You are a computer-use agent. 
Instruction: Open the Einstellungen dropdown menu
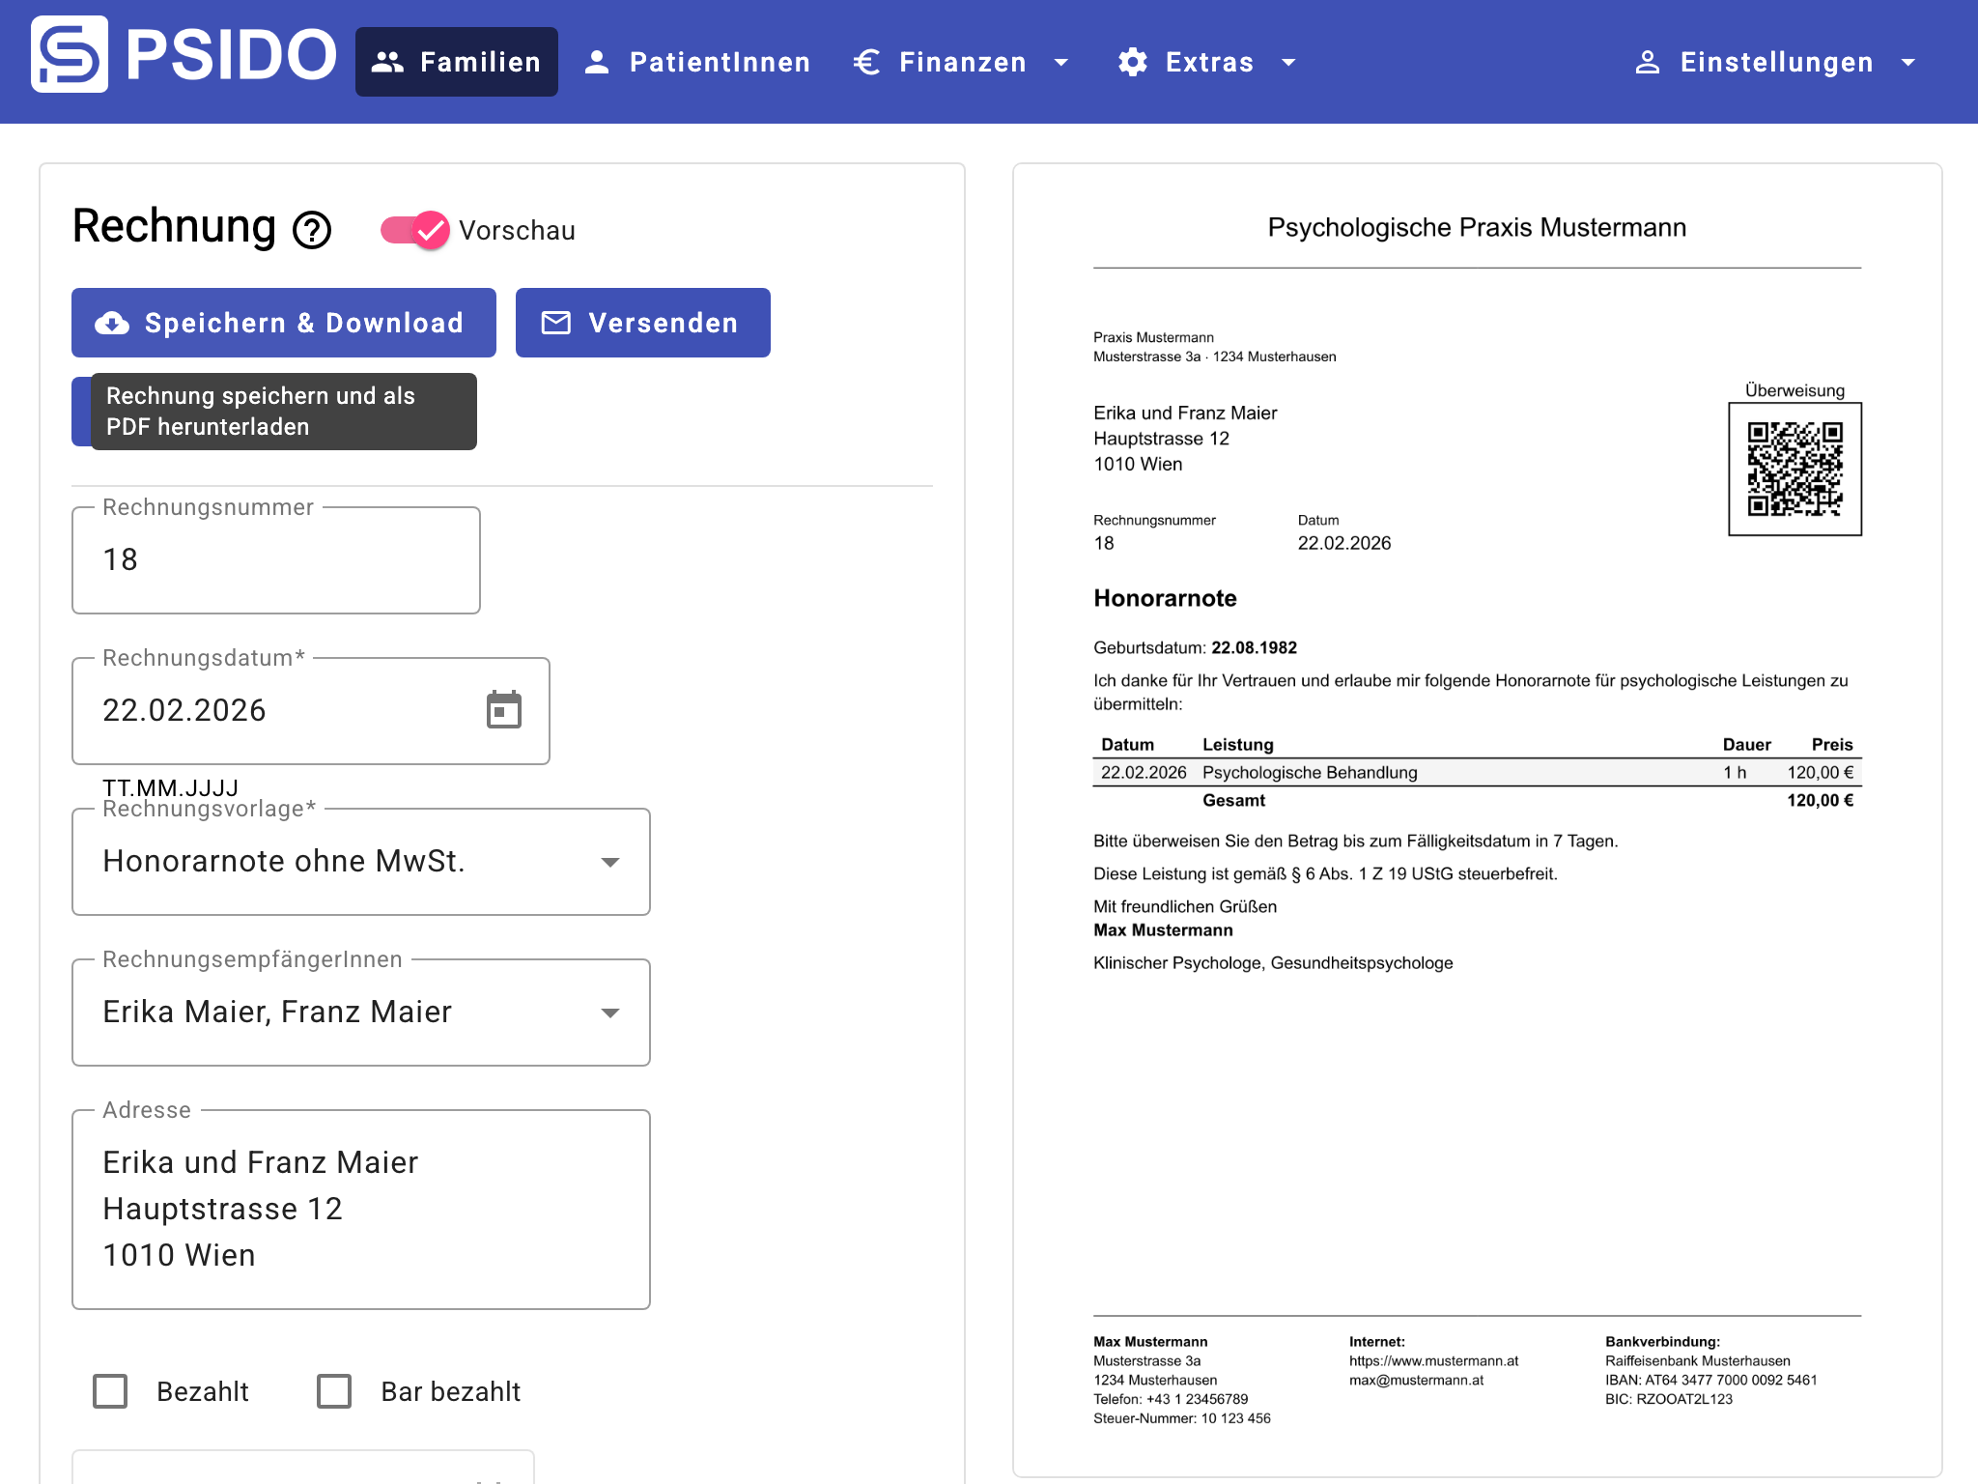click(x=1775, y=62)
